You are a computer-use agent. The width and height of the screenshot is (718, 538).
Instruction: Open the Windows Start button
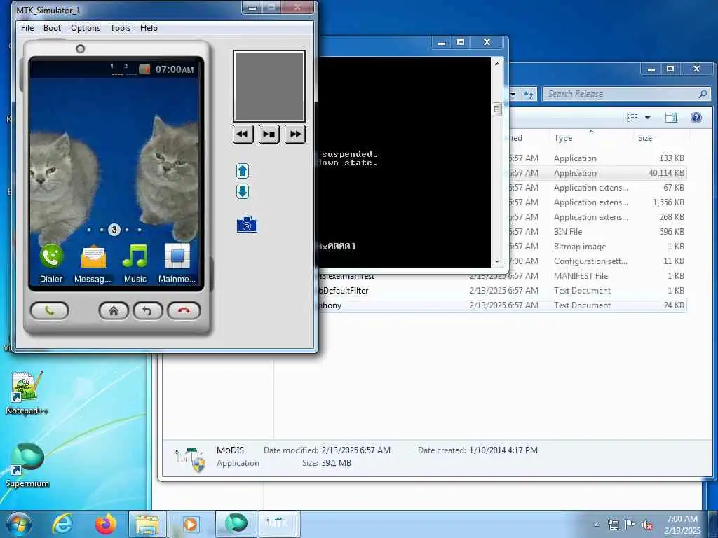click(x=19, y=524)
